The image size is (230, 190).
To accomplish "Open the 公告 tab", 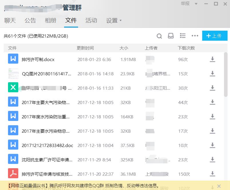I will click(31, 20).
